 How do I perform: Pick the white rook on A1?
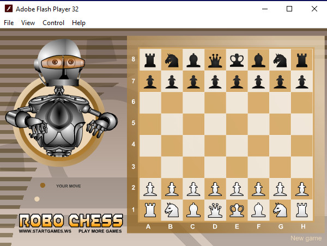[x=150, y=210]
